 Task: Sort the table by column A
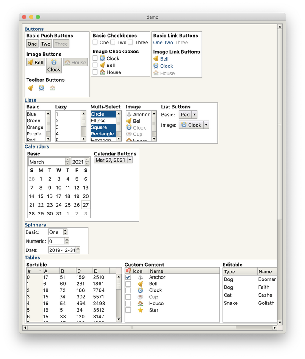pos(51,271)
